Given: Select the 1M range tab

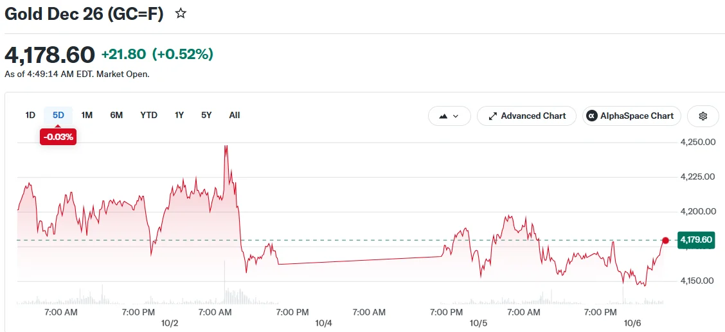Looking at the screenshot, I should (87, 116).
